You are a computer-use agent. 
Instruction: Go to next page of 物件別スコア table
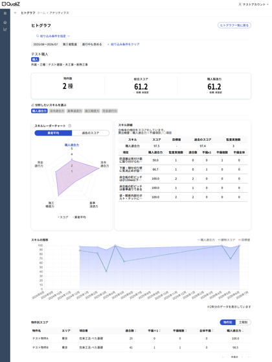(x=249, y=357)
